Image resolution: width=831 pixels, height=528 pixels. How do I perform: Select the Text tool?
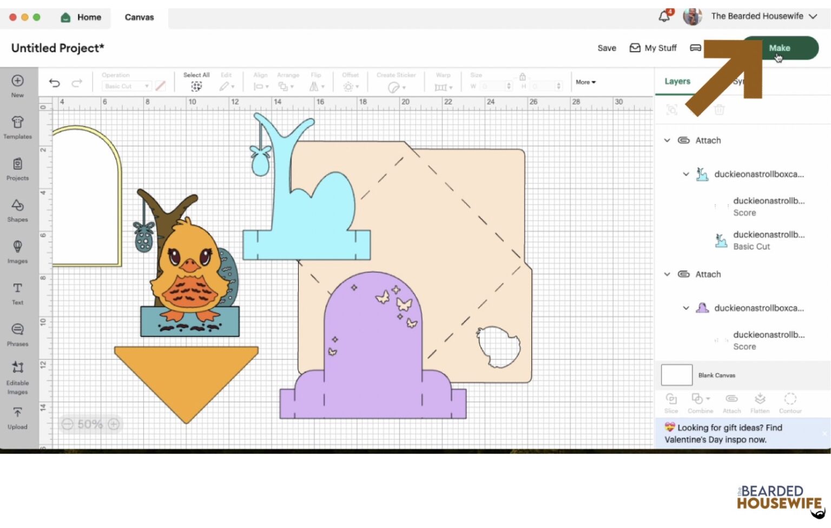(18, 293)
